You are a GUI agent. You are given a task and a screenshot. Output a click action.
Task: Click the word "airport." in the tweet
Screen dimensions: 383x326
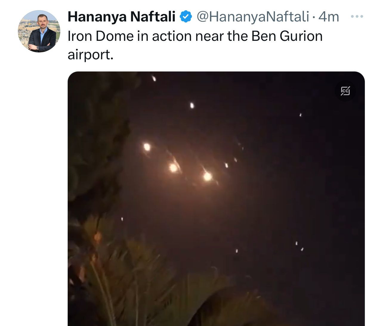90,55
